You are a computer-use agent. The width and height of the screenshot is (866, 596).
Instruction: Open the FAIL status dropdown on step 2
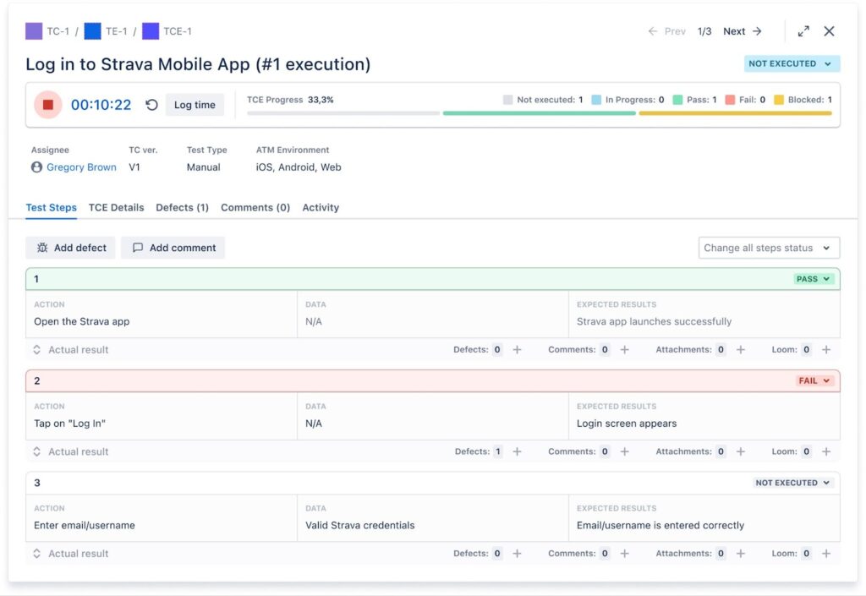814,380
